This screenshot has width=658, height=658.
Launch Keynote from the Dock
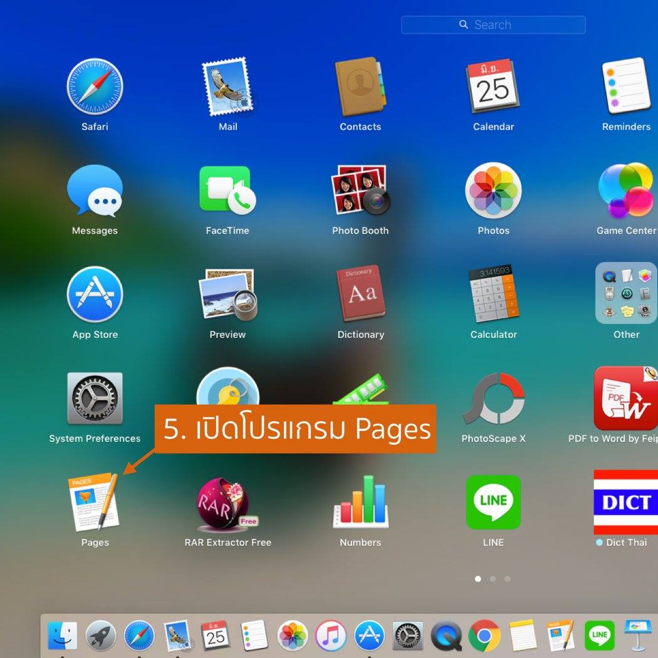(638, 635)
